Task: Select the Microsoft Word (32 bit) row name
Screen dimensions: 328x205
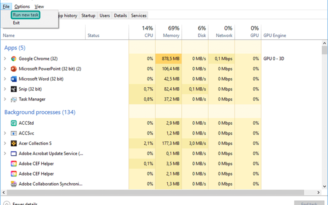Action: 41,79
